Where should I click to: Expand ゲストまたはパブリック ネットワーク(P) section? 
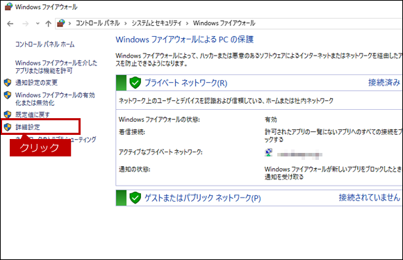pyautogui.click(x=202, y=198)
